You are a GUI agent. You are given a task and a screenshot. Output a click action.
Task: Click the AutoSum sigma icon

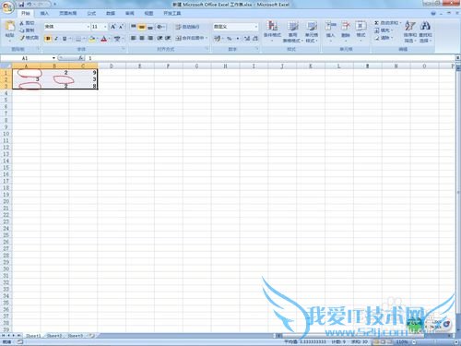(376, 23)
